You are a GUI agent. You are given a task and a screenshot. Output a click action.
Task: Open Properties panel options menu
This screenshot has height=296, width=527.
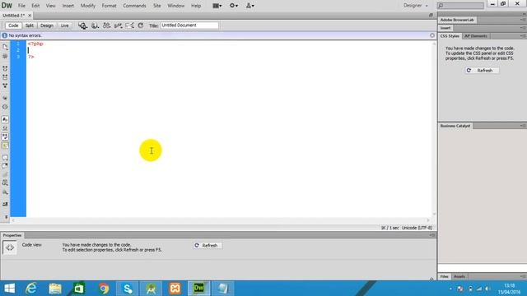pos(432,235)
